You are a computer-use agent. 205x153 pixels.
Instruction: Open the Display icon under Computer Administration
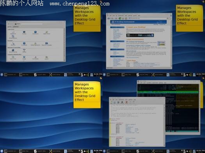click(24, 58)
